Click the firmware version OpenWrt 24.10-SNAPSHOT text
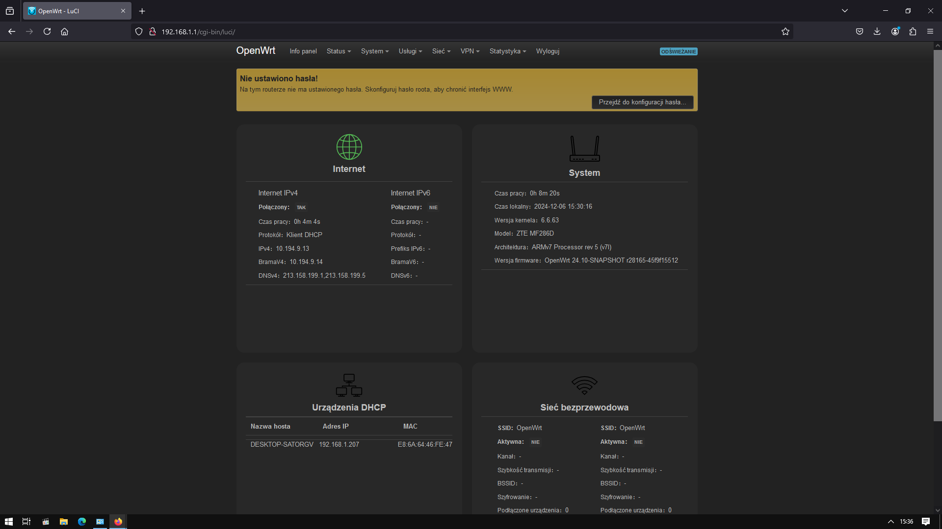This screenshot has width=942, height=529. [x=611, y=260]
